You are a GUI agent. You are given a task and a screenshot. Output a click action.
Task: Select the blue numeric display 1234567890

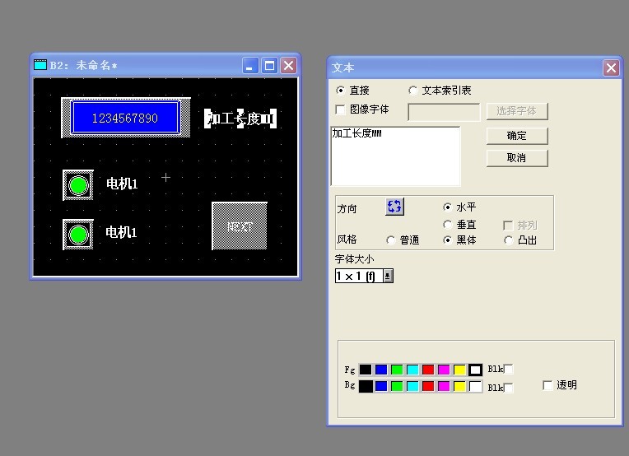(x=125, y=118)
